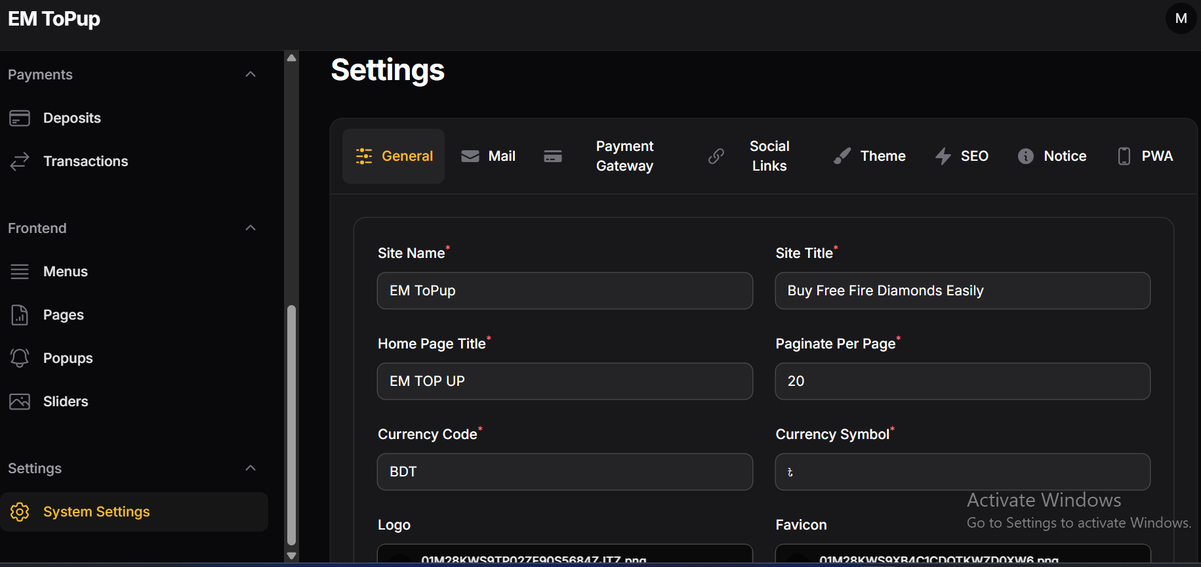Click the Transactions arrows icon
1201x567 pixels.
click(x=20, y=161)
